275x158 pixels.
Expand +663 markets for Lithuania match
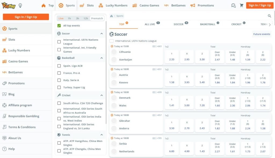[x=159, y=46]
